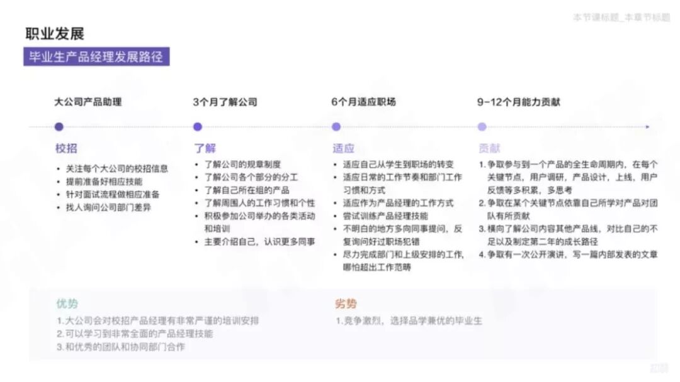Click the 了解 section title

[x=205, y=148]
